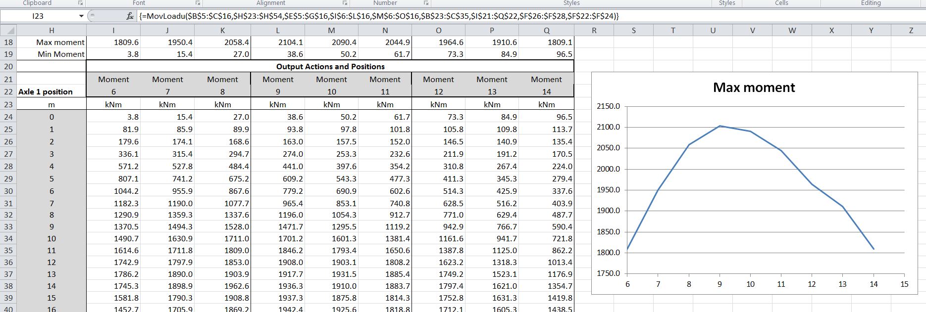Select row header 30

8,191
